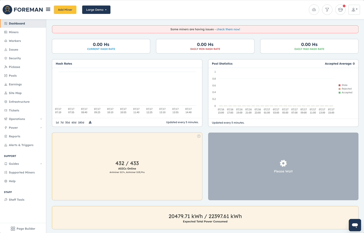Open the Reports page
This screenshot has height=233, width=364.
[x=15, y=136]
